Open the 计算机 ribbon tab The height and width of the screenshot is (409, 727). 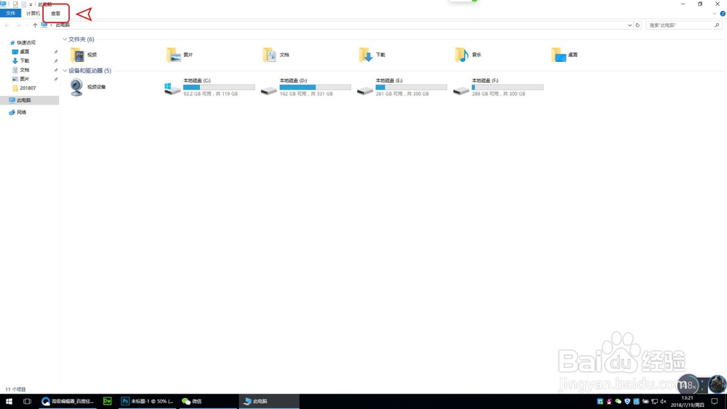33,13
